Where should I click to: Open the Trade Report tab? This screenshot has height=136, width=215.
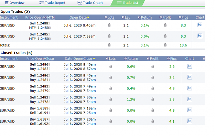tap(52, 3)
